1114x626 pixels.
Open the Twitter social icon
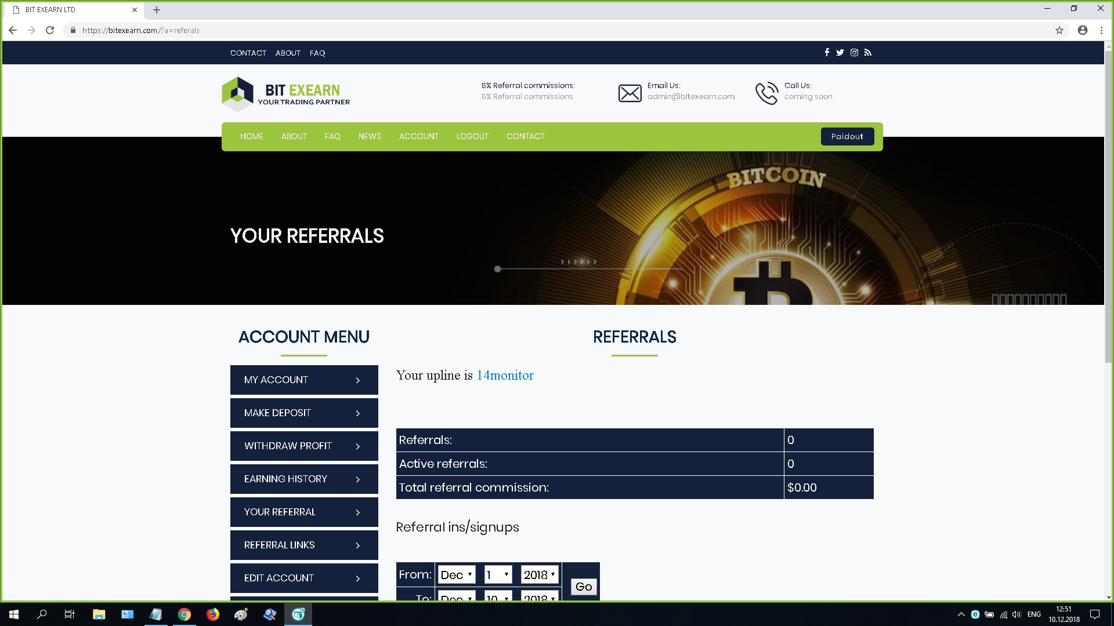point(840,53)
